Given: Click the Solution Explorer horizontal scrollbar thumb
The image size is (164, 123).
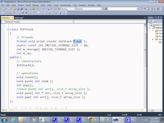Looking at the screenshot, I should (x=152, y=110).
